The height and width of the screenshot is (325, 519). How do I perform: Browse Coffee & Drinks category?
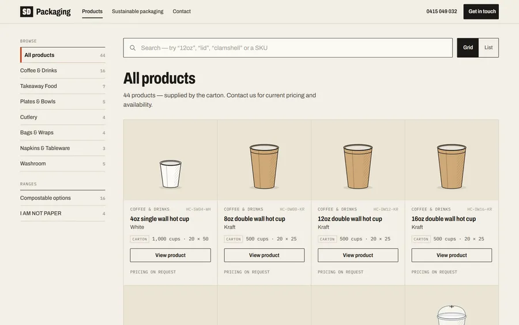click(x=62, y=70)
